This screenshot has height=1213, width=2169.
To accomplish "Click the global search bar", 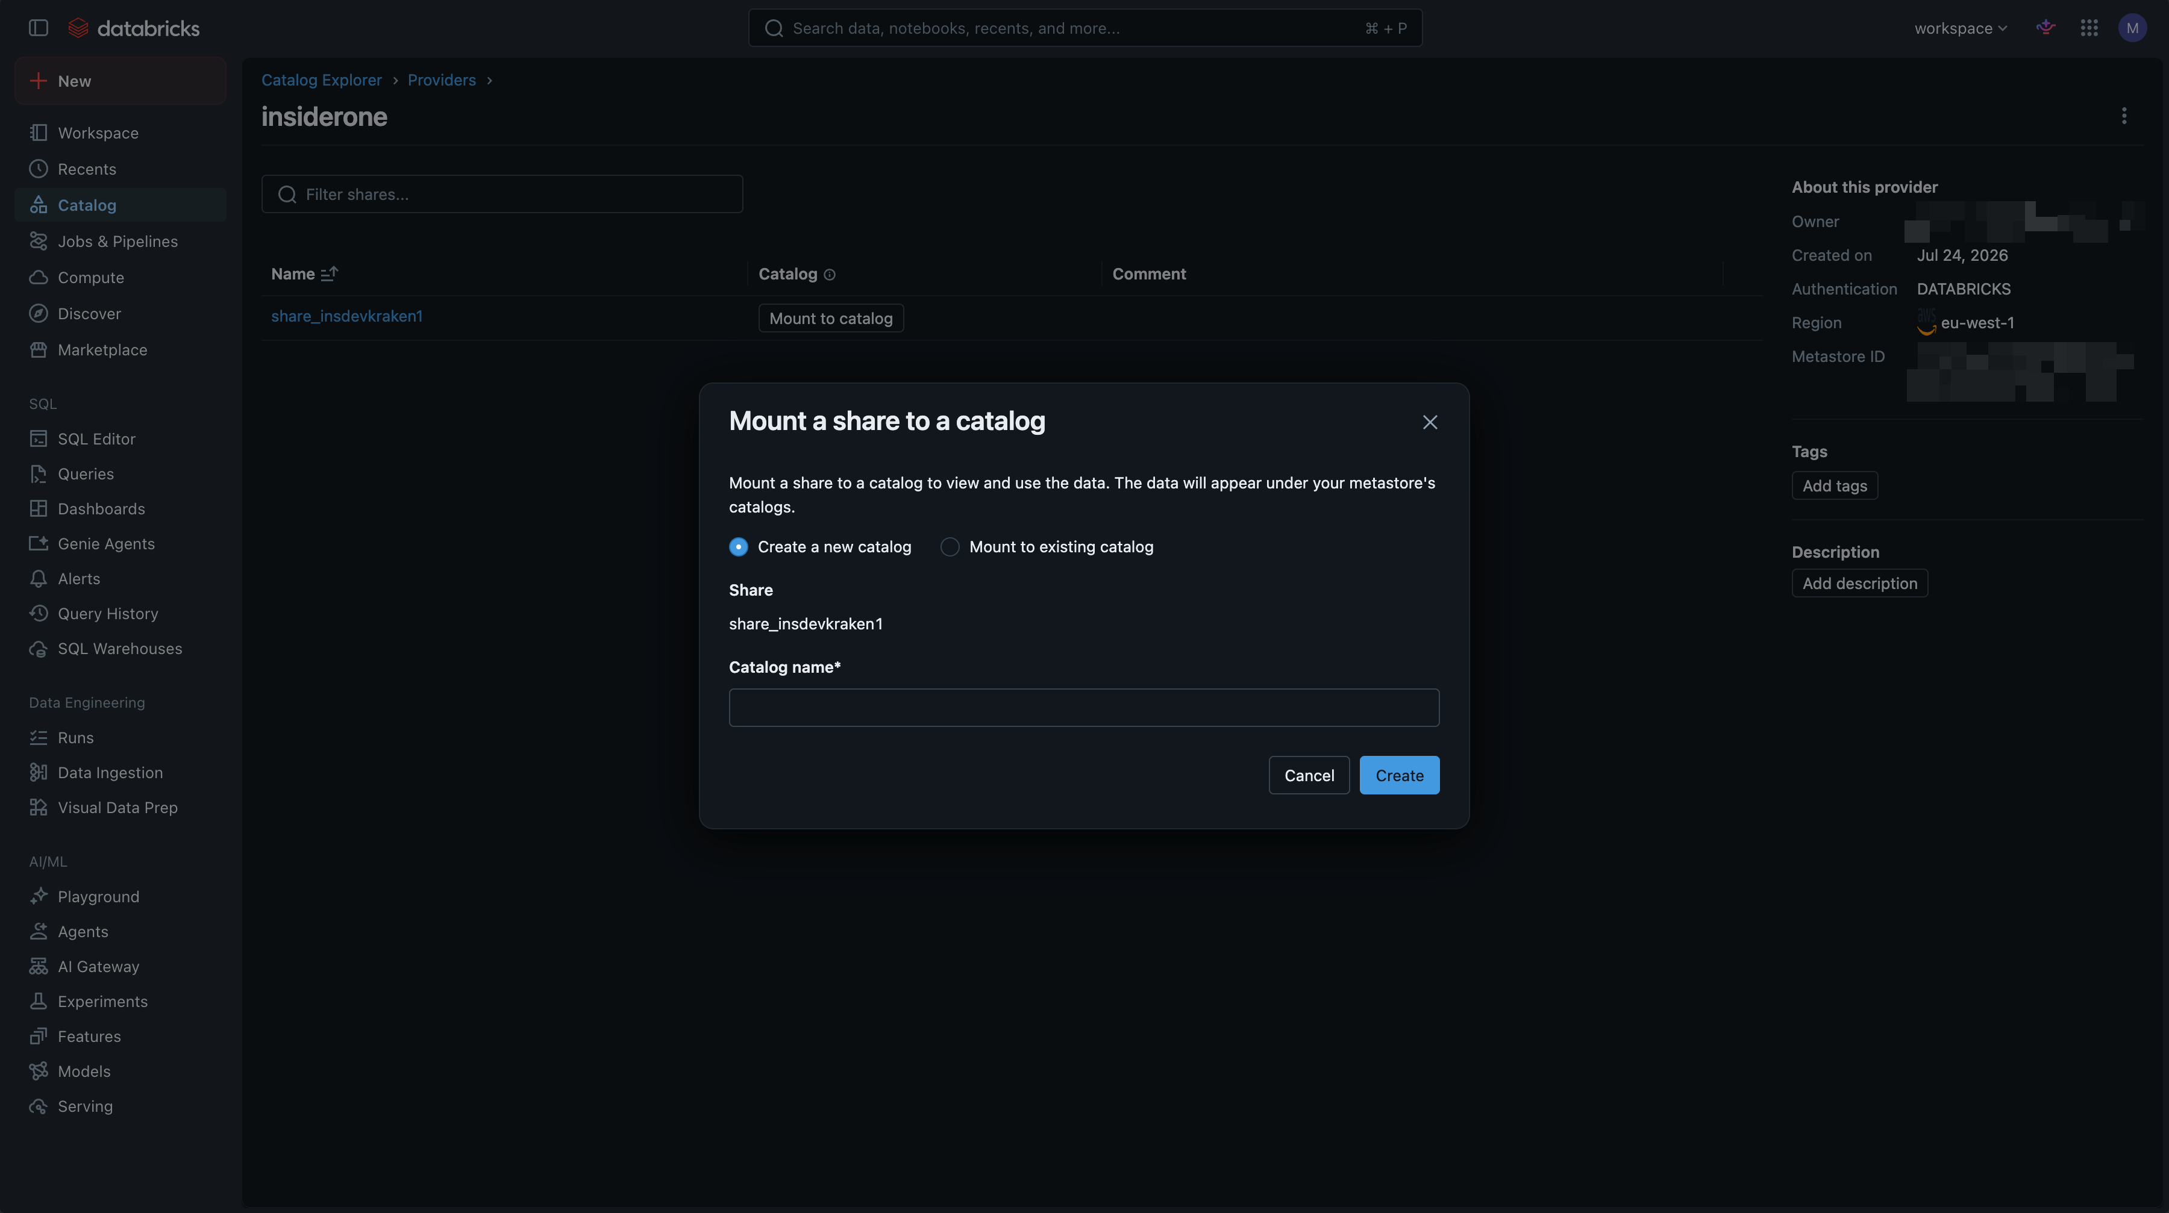I will 1084,28.
